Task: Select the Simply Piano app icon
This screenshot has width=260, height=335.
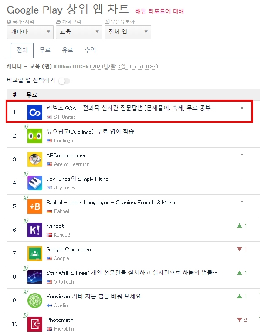Action: coord(35,183)
